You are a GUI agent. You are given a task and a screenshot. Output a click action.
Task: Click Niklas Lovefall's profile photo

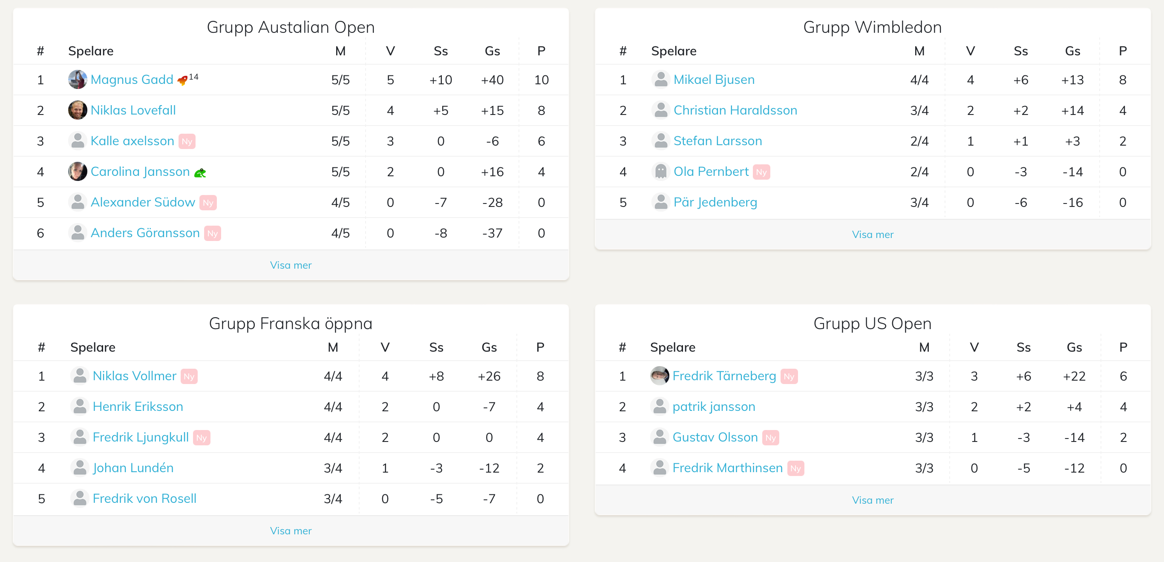coord(77,110)
